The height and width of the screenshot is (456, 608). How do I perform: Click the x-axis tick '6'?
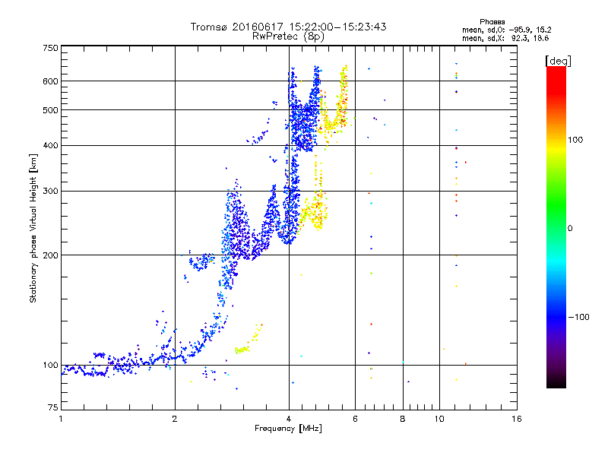[x=355, y=419]
